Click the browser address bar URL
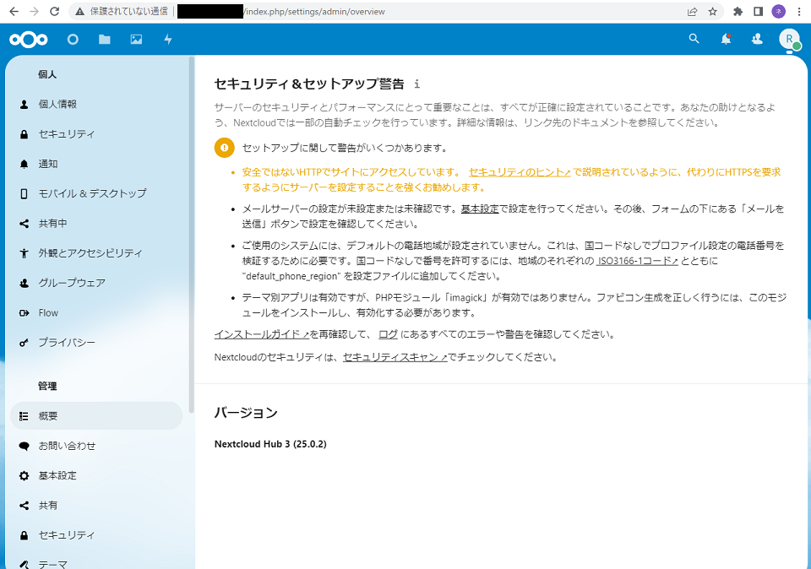This screenshot has width=811, height=569. tap(315, 11)
